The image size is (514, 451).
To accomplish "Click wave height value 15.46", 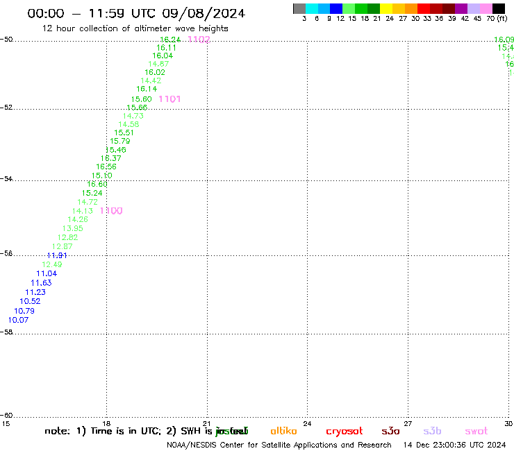I will [x=116, y=150].
